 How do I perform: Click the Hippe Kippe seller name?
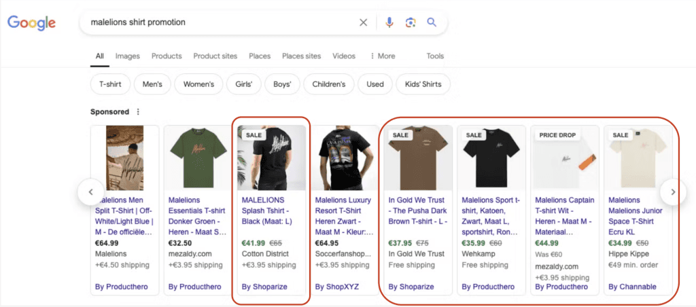click(x=629, y=254)
